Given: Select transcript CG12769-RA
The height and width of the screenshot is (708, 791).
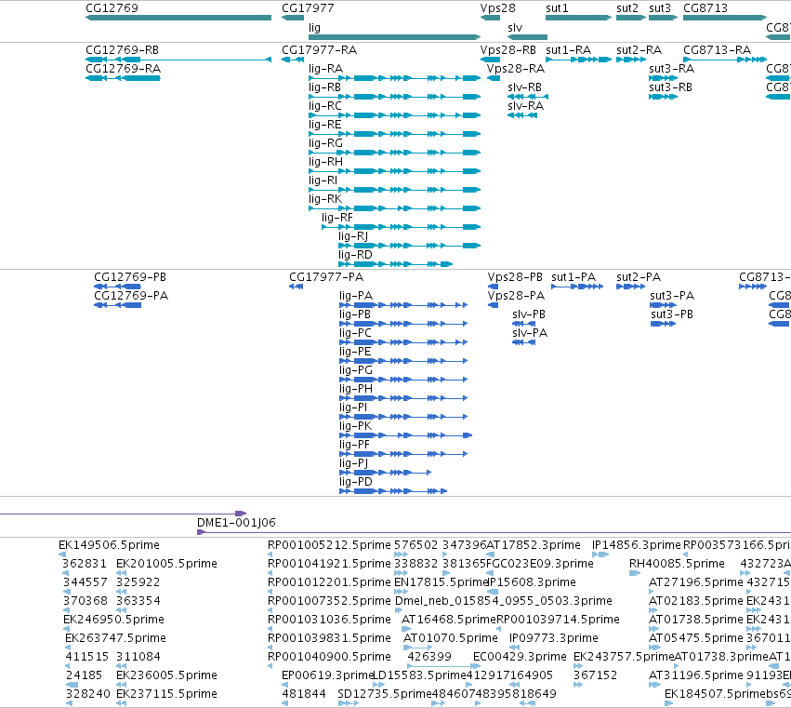Looking at the screenshot, I should (123, 78).
